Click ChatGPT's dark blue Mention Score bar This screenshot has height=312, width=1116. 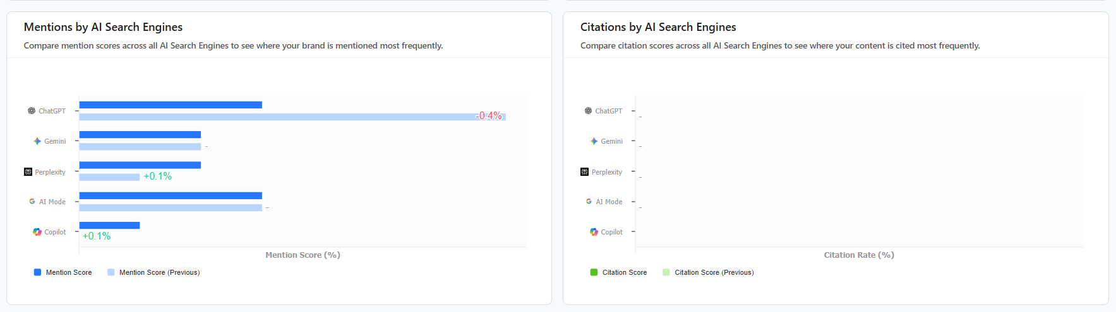tap(171, 105)
